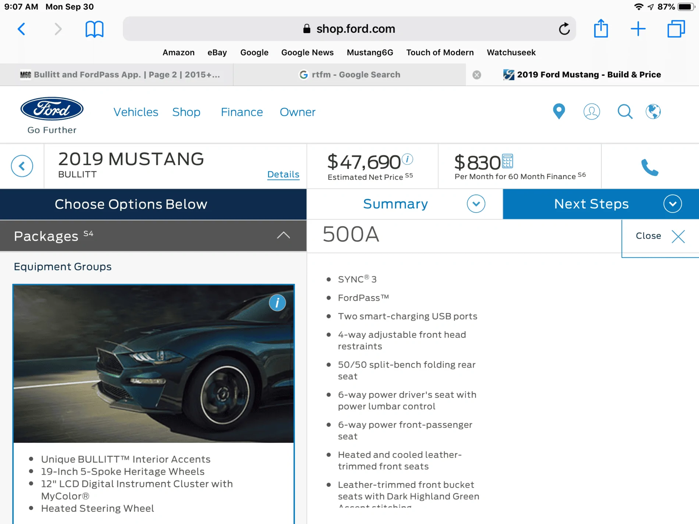Image resolution: width=699 pixels, height=524 pixels.
Task: Open the eBay bookmark
Action: (217, 52)
